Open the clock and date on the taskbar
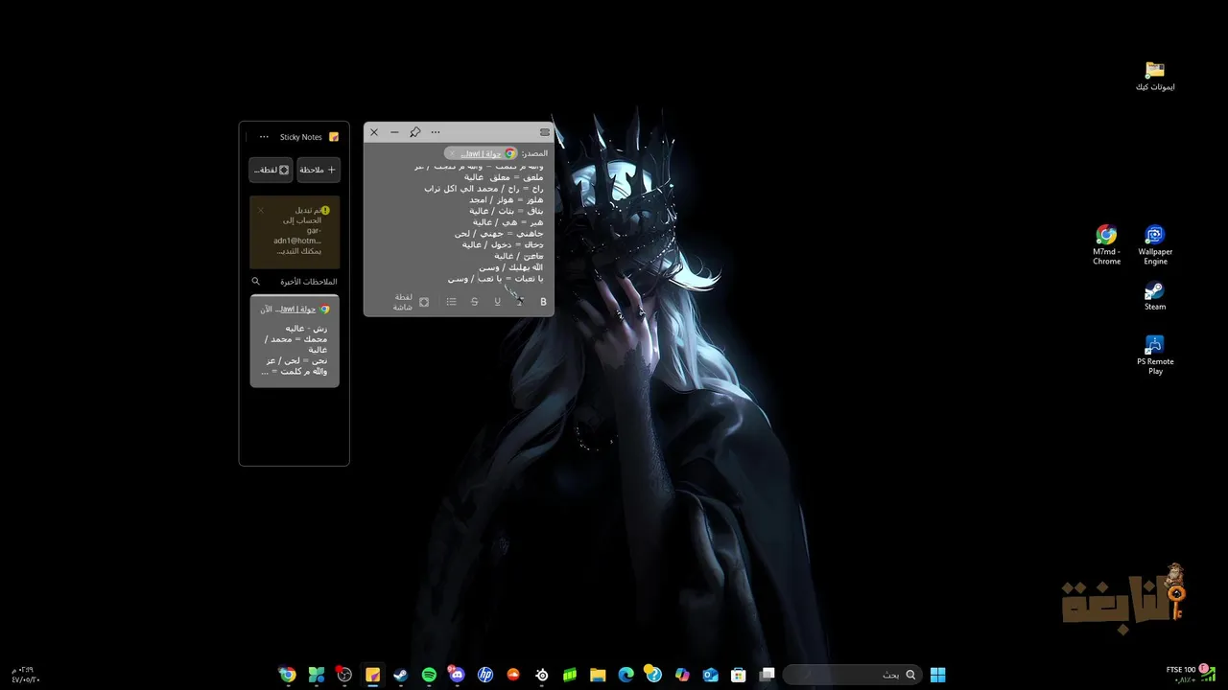Image resolution: width=1228 pixels, height=690 pixels. click(26, 675)
